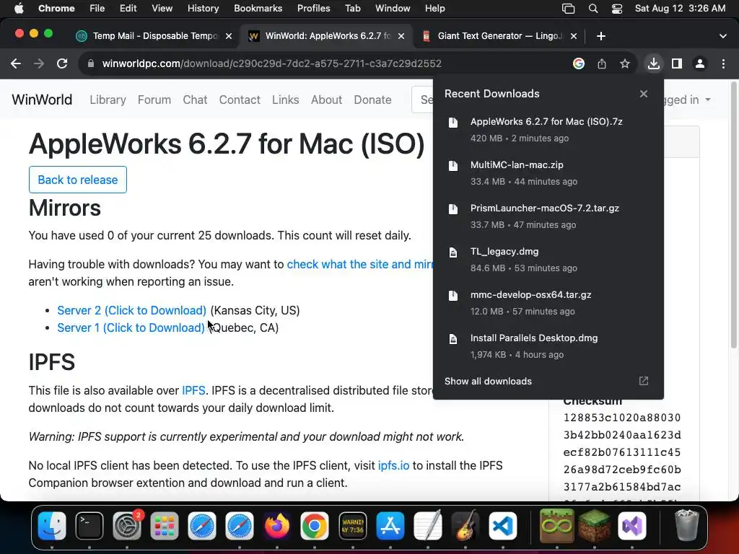Viewport: 739px width, 554px height.
Task: Open PrismLauncher-macOS-7.2.tar.gz download entry
Action: (548, 216)
